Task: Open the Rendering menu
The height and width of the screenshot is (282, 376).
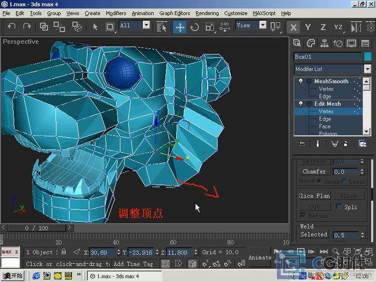Action: [207, 13]
